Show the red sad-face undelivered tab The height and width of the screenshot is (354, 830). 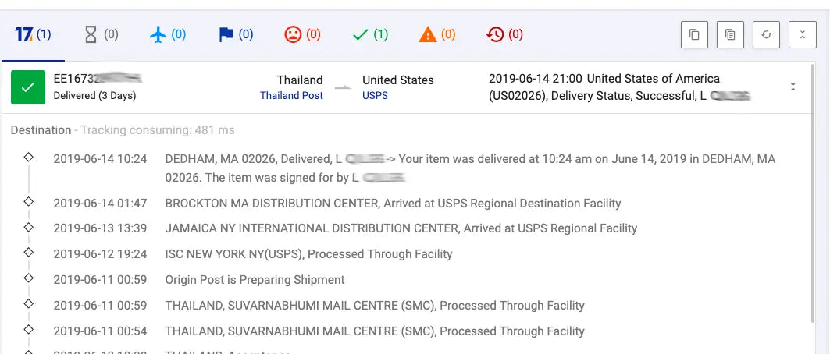click(x=303, y=34)
